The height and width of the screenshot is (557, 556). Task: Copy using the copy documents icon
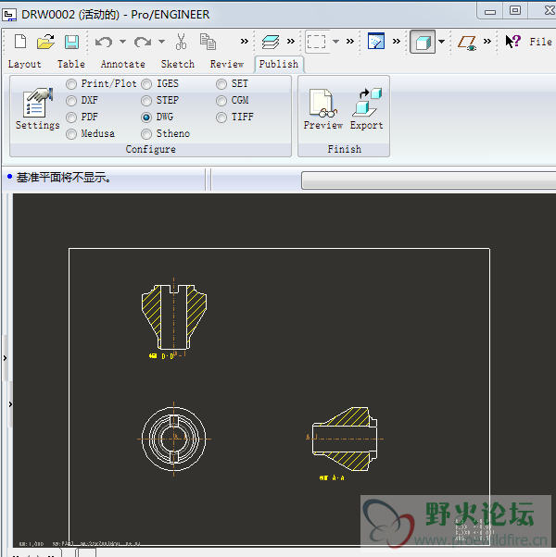(x=208, y=42)
